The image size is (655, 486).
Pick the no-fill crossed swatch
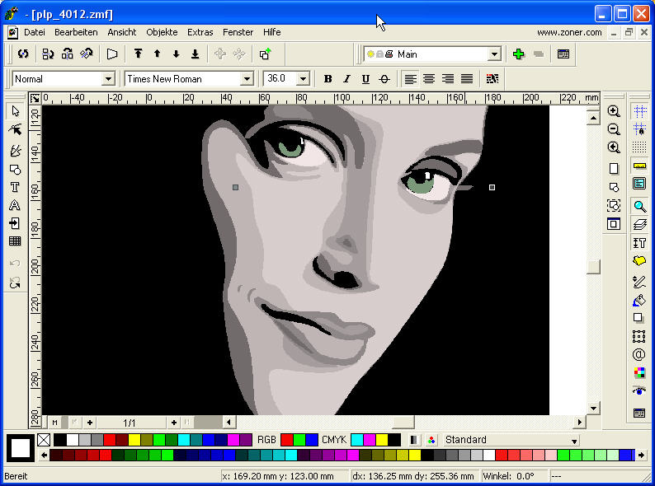[x=44, y=440]
